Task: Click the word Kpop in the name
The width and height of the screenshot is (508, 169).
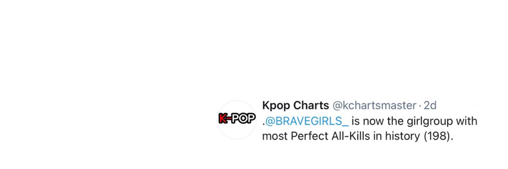Action: click(x=276, y=106)
